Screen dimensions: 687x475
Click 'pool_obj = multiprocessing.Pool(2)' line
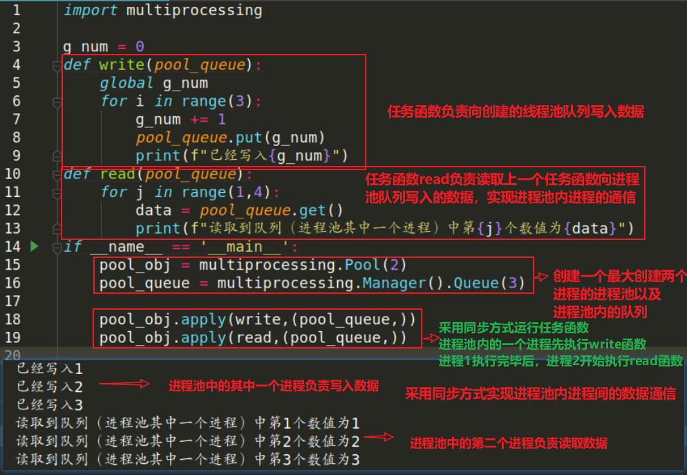click(x=253, y=265)
